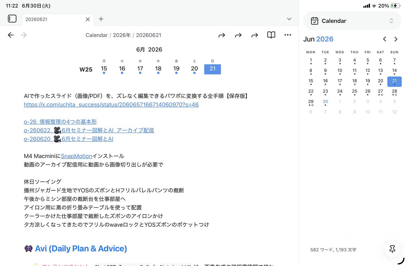Select day 17 in week strip
The image size is (406, 266).
pyautogui.click(x=140, y=69)
